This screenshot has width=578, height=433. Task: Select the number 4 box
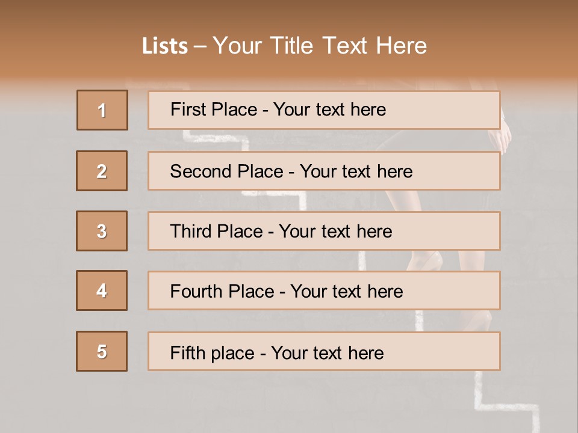tap(102, 290)
